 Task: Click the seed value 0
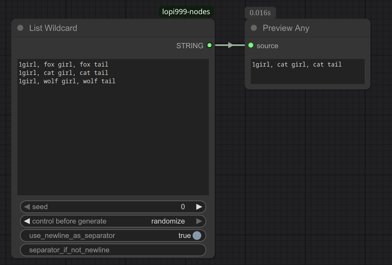coord(183,207)
